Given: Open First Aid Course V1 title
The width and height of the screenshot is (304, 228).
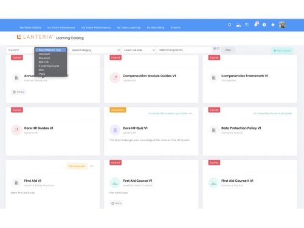Looking at the screenshot, I should 137,181.
